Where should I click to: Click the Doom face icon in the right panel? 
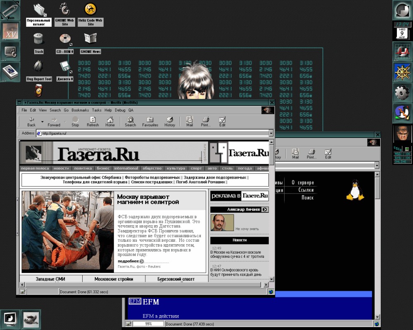click(402, 133)
